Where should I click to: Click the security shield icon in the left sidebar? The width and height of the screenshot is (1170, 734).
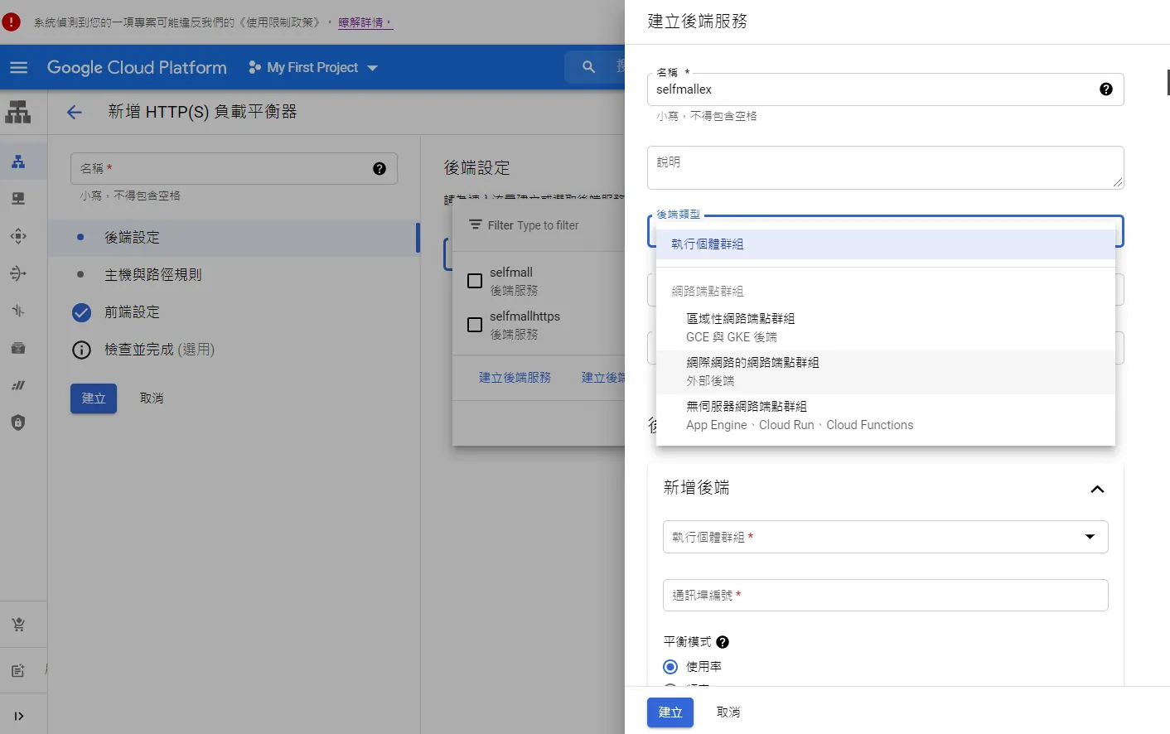point(18,423)
